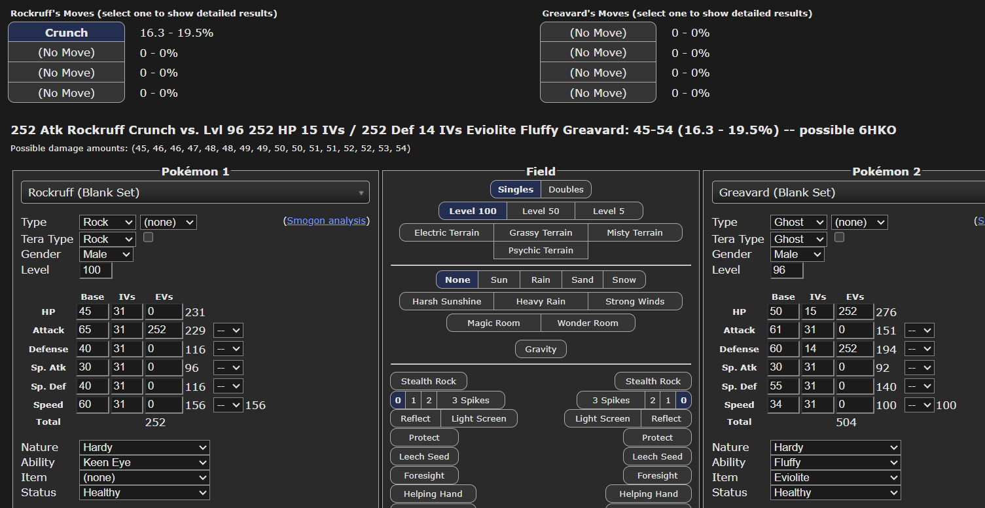The image size is (985, 508).
Task: Enable Terastallization checkbox for Rockruff
Action: [148, 237]
